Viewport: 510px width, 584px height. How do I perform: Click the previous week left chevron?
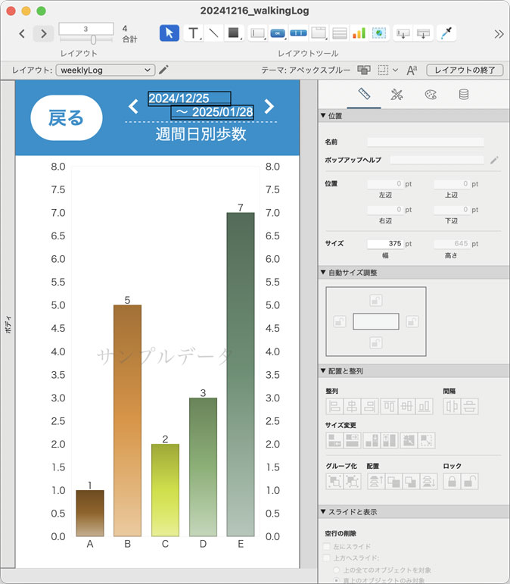pyautogui.click(x=133, y=107)
